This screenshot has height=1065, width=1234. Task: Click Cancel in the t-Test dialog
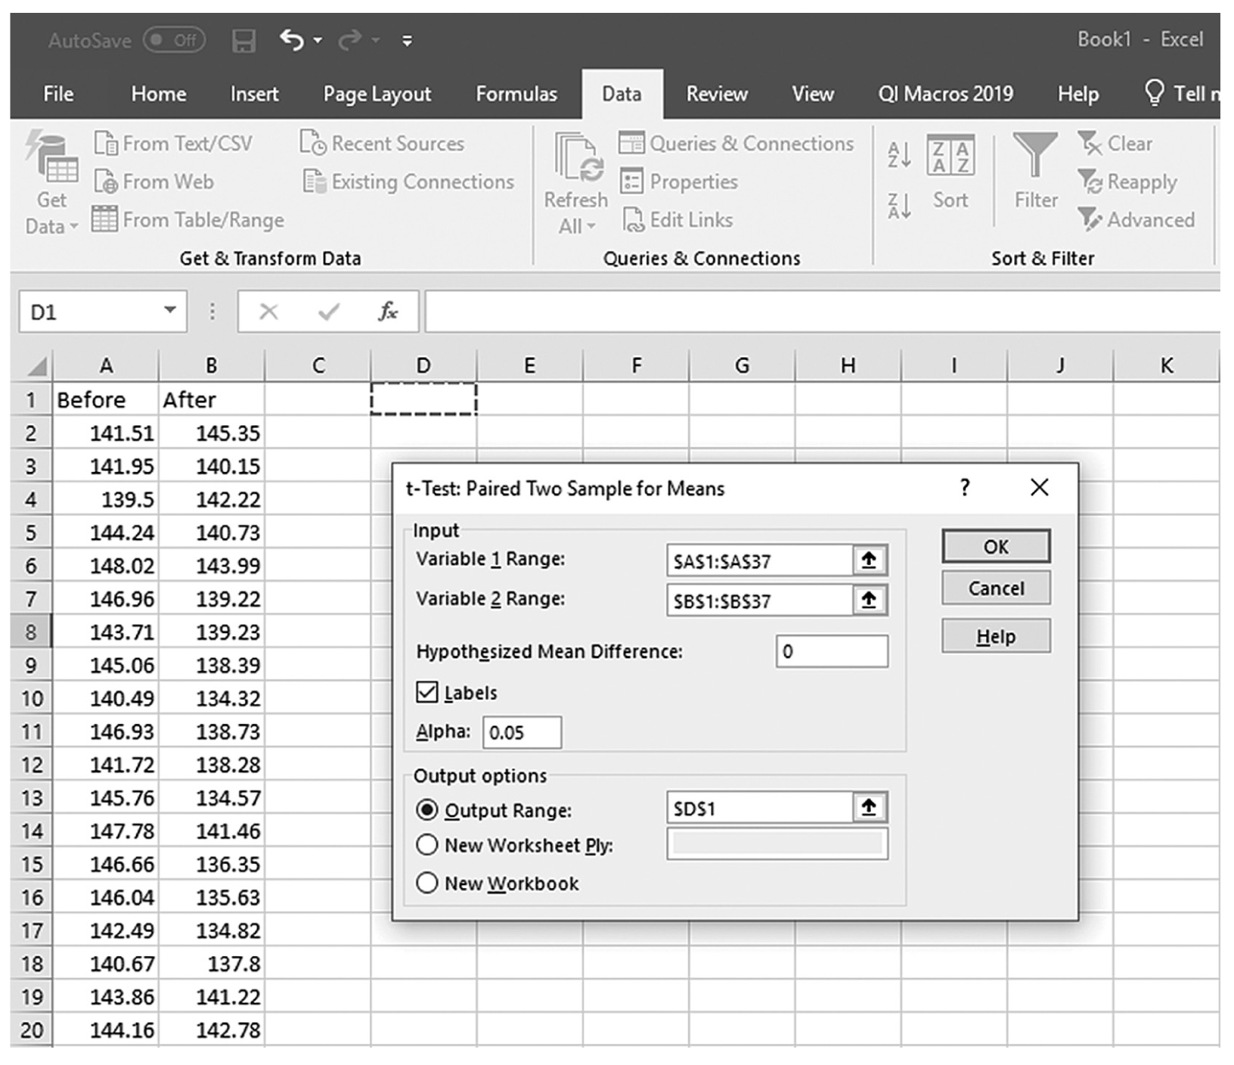pyautogui.click(x=996, y=588)
